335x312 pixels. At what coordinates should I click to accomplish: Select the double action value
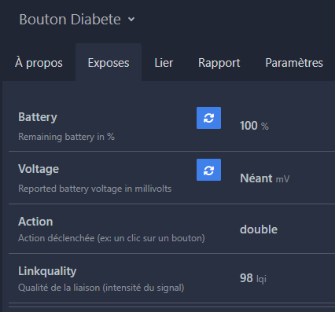259,229
